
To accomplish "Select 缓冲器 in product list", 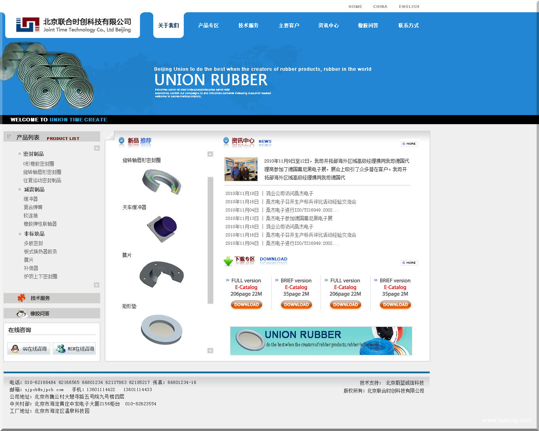I will click(x=30, y=199).
